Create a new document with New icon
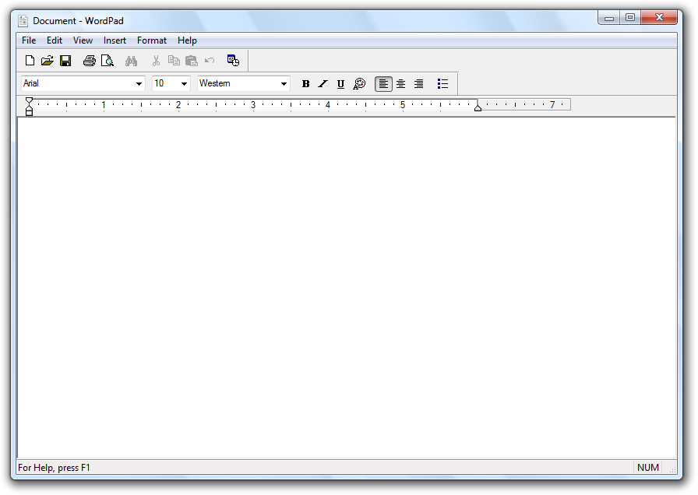Screen dimensions: 698x495 pos(30,61)
